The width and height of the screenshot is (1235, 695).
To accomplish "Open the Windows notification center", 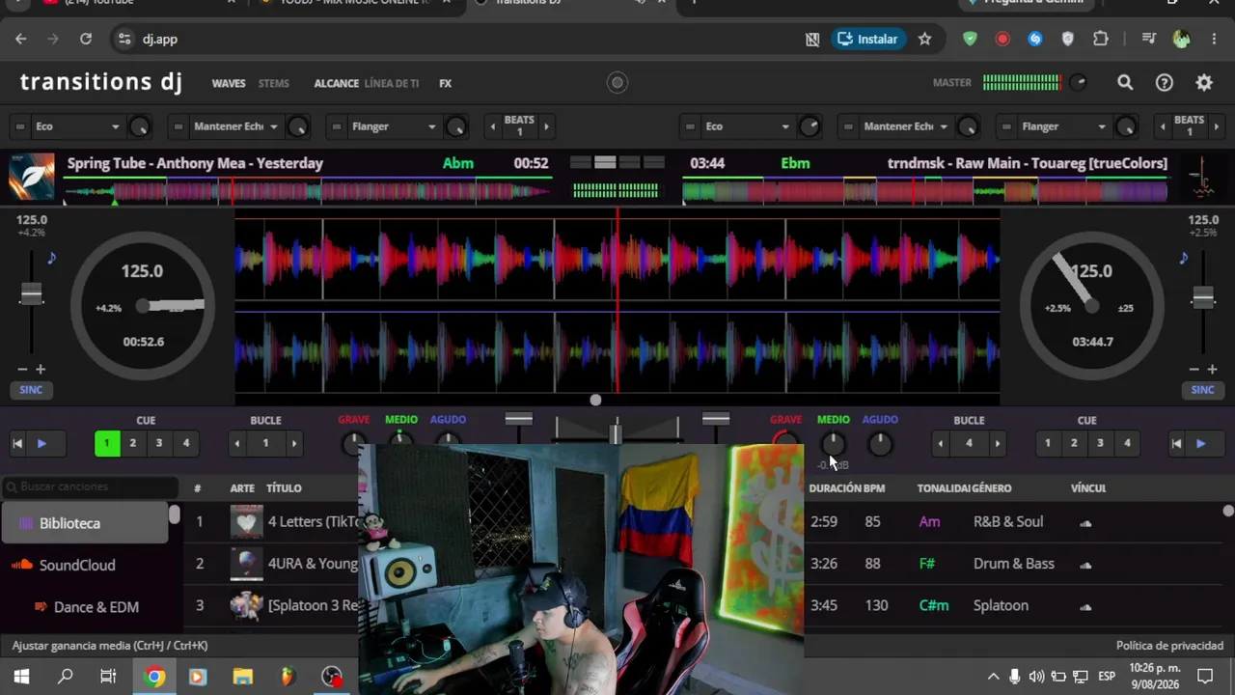I will click(x=1204, y=676).
